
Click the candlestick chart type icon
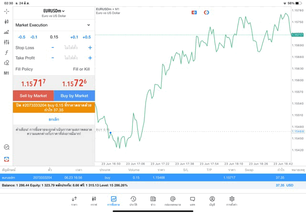tap(6, 22)
